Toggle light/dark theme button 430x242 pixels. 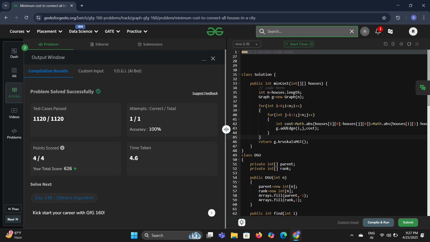tap(364, 32)
